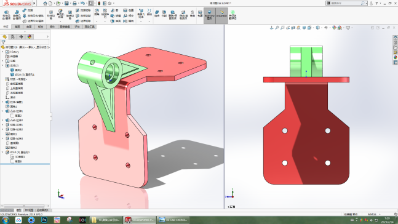Click the Zoom to Fit magnifier icon

coord(277,28)
